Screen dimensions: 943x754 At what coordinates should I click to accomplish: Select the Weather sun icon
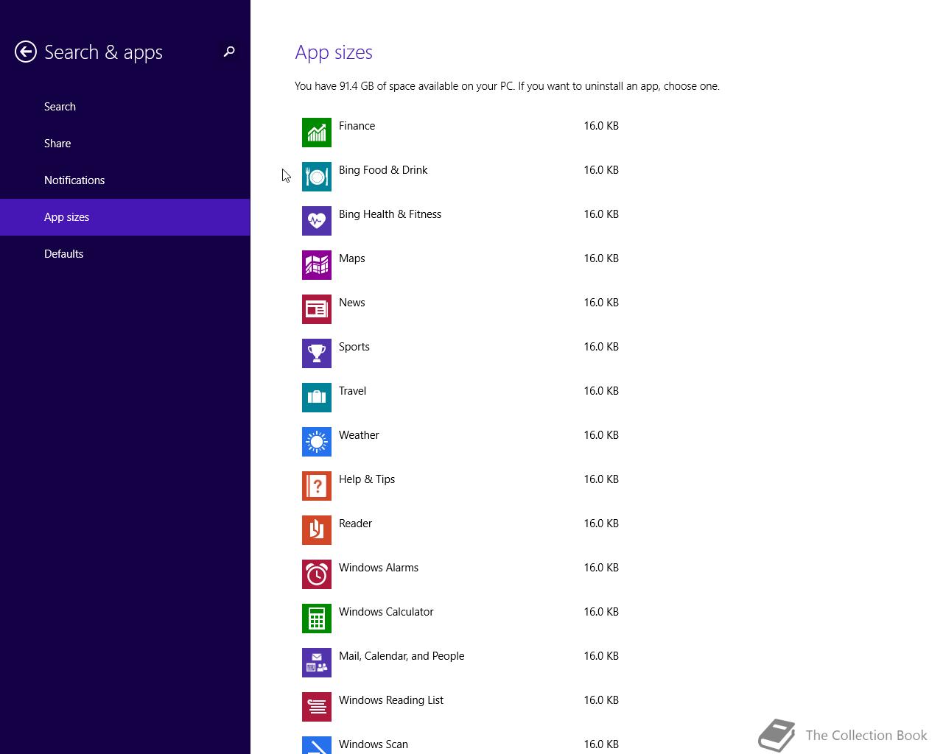317,442
